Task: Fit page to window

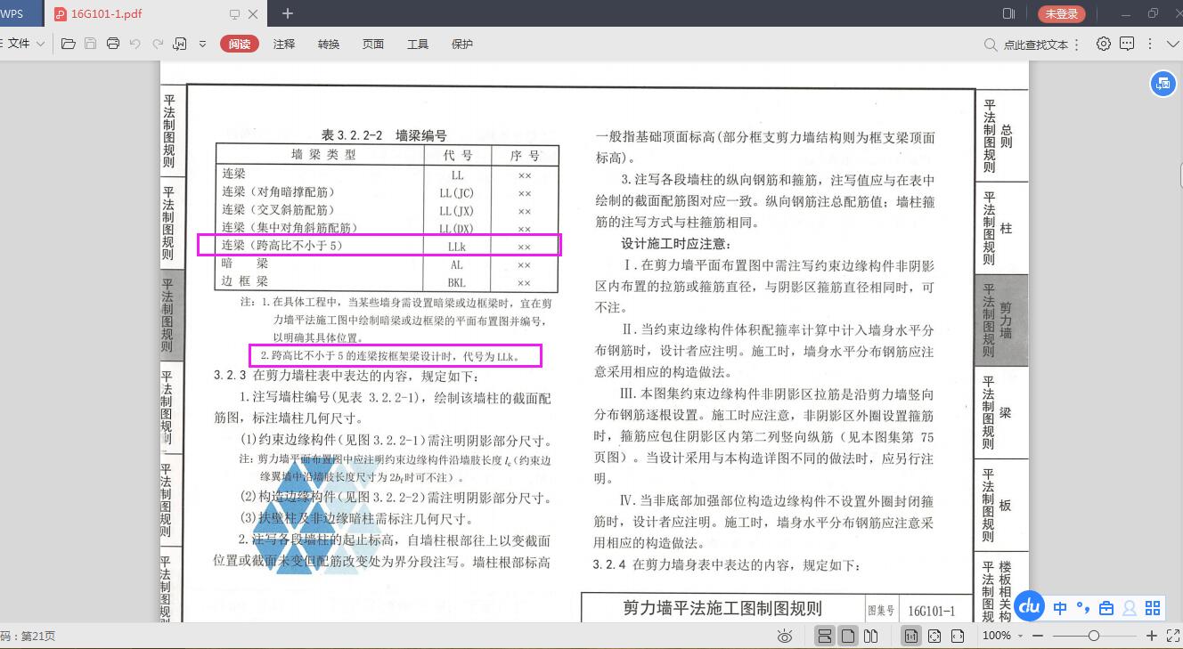Action: point(934,636)
